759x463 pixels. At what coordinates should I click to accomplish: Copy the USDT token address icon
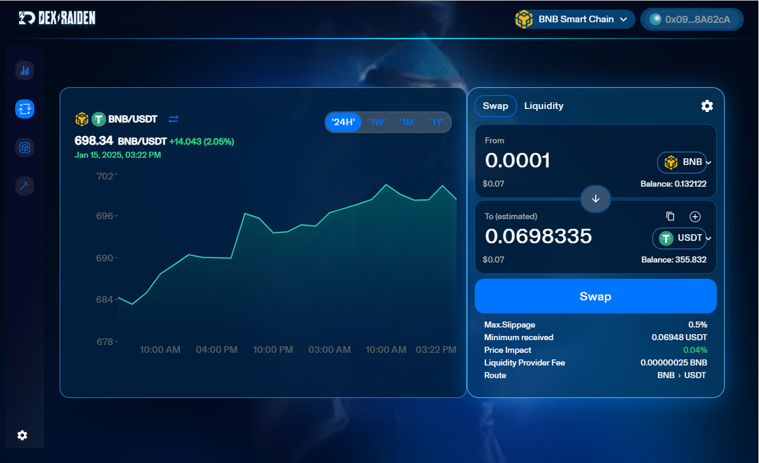(670, 216)
